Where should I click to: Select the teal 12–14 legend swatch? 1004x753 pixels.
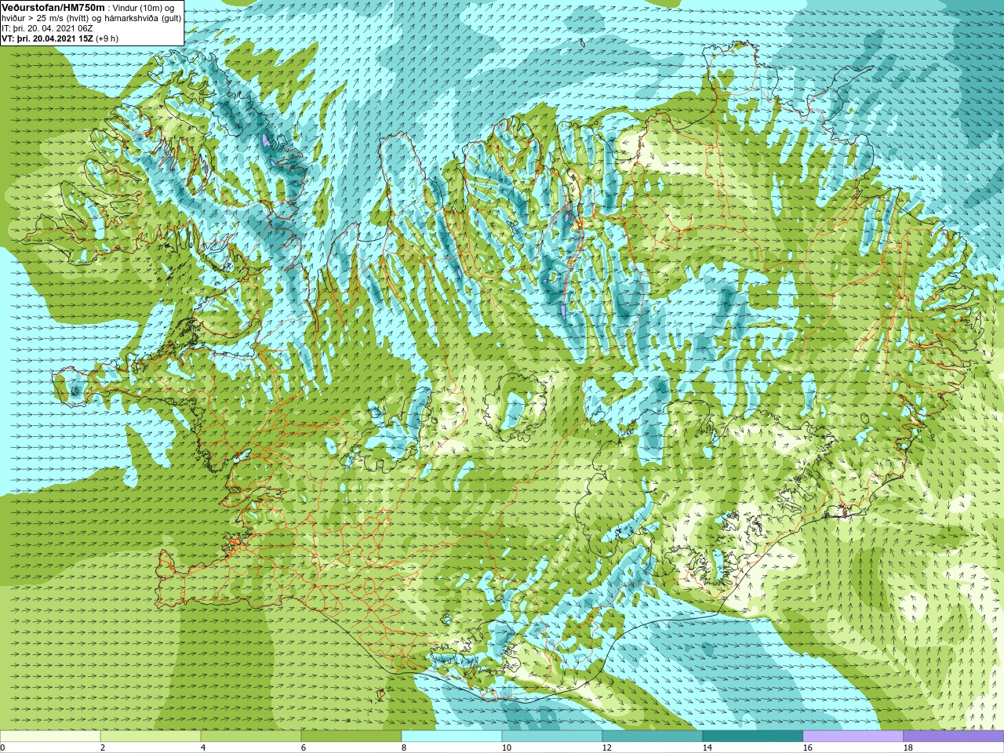pyautogui.click(x=653, y=737)
